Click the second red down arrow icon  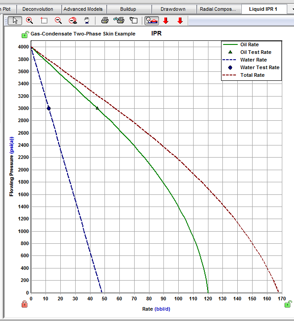(180, 21)
